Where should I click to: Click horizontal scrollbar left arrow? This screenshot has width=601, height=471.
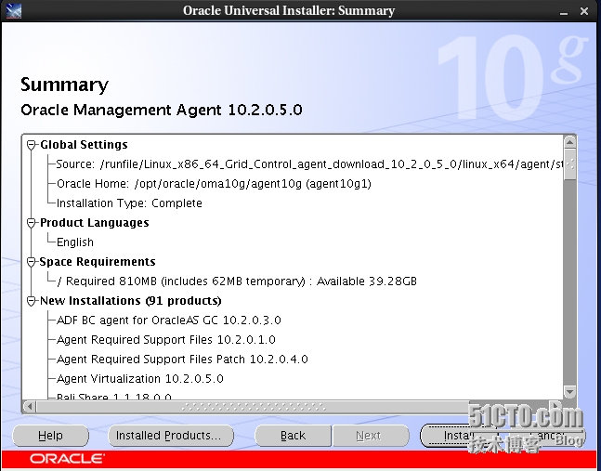[30, 406]
